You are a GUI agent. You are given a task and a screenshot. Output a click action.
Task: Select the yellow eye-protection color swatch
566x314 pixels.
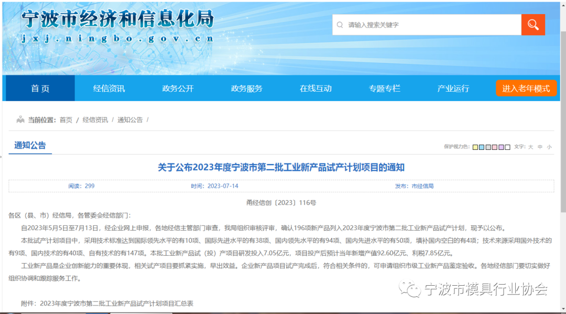[474, 147]
